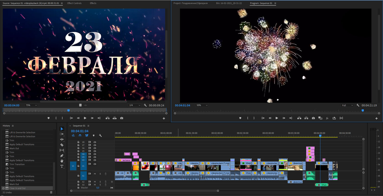
Task: Toggle nest sequence insert mode
Action: tap(73, 136)
